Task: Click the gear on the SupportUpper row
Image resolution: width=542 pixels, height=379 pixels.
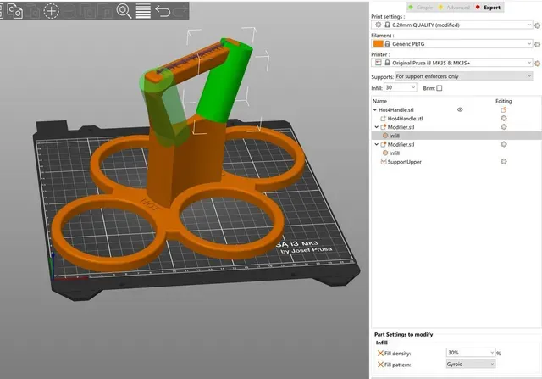Action: click(504, 162)
